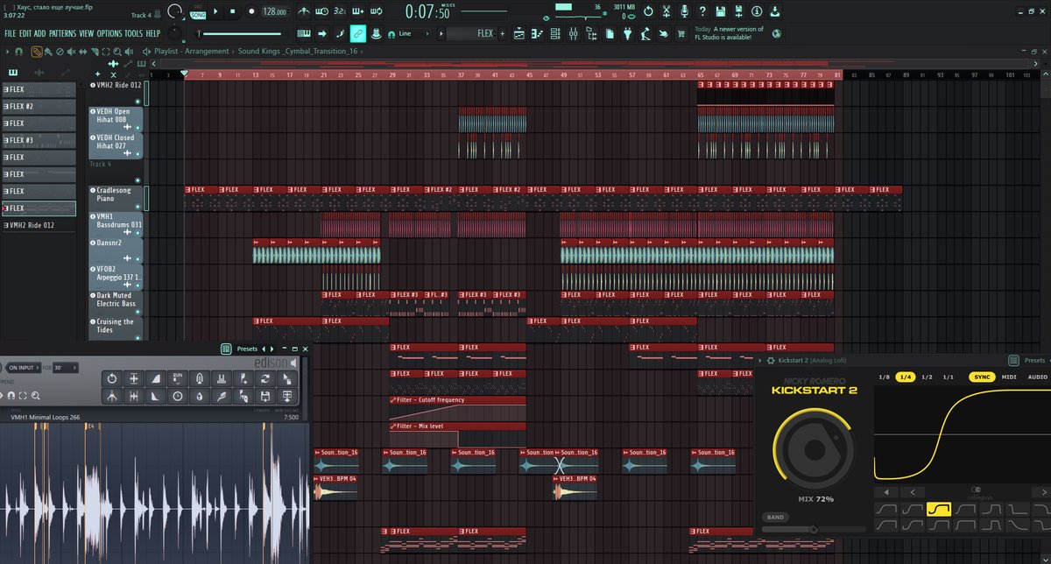Screen dimensions: 1051x564
Task: Click Edison's undo icon
Action: coord(112,378)
